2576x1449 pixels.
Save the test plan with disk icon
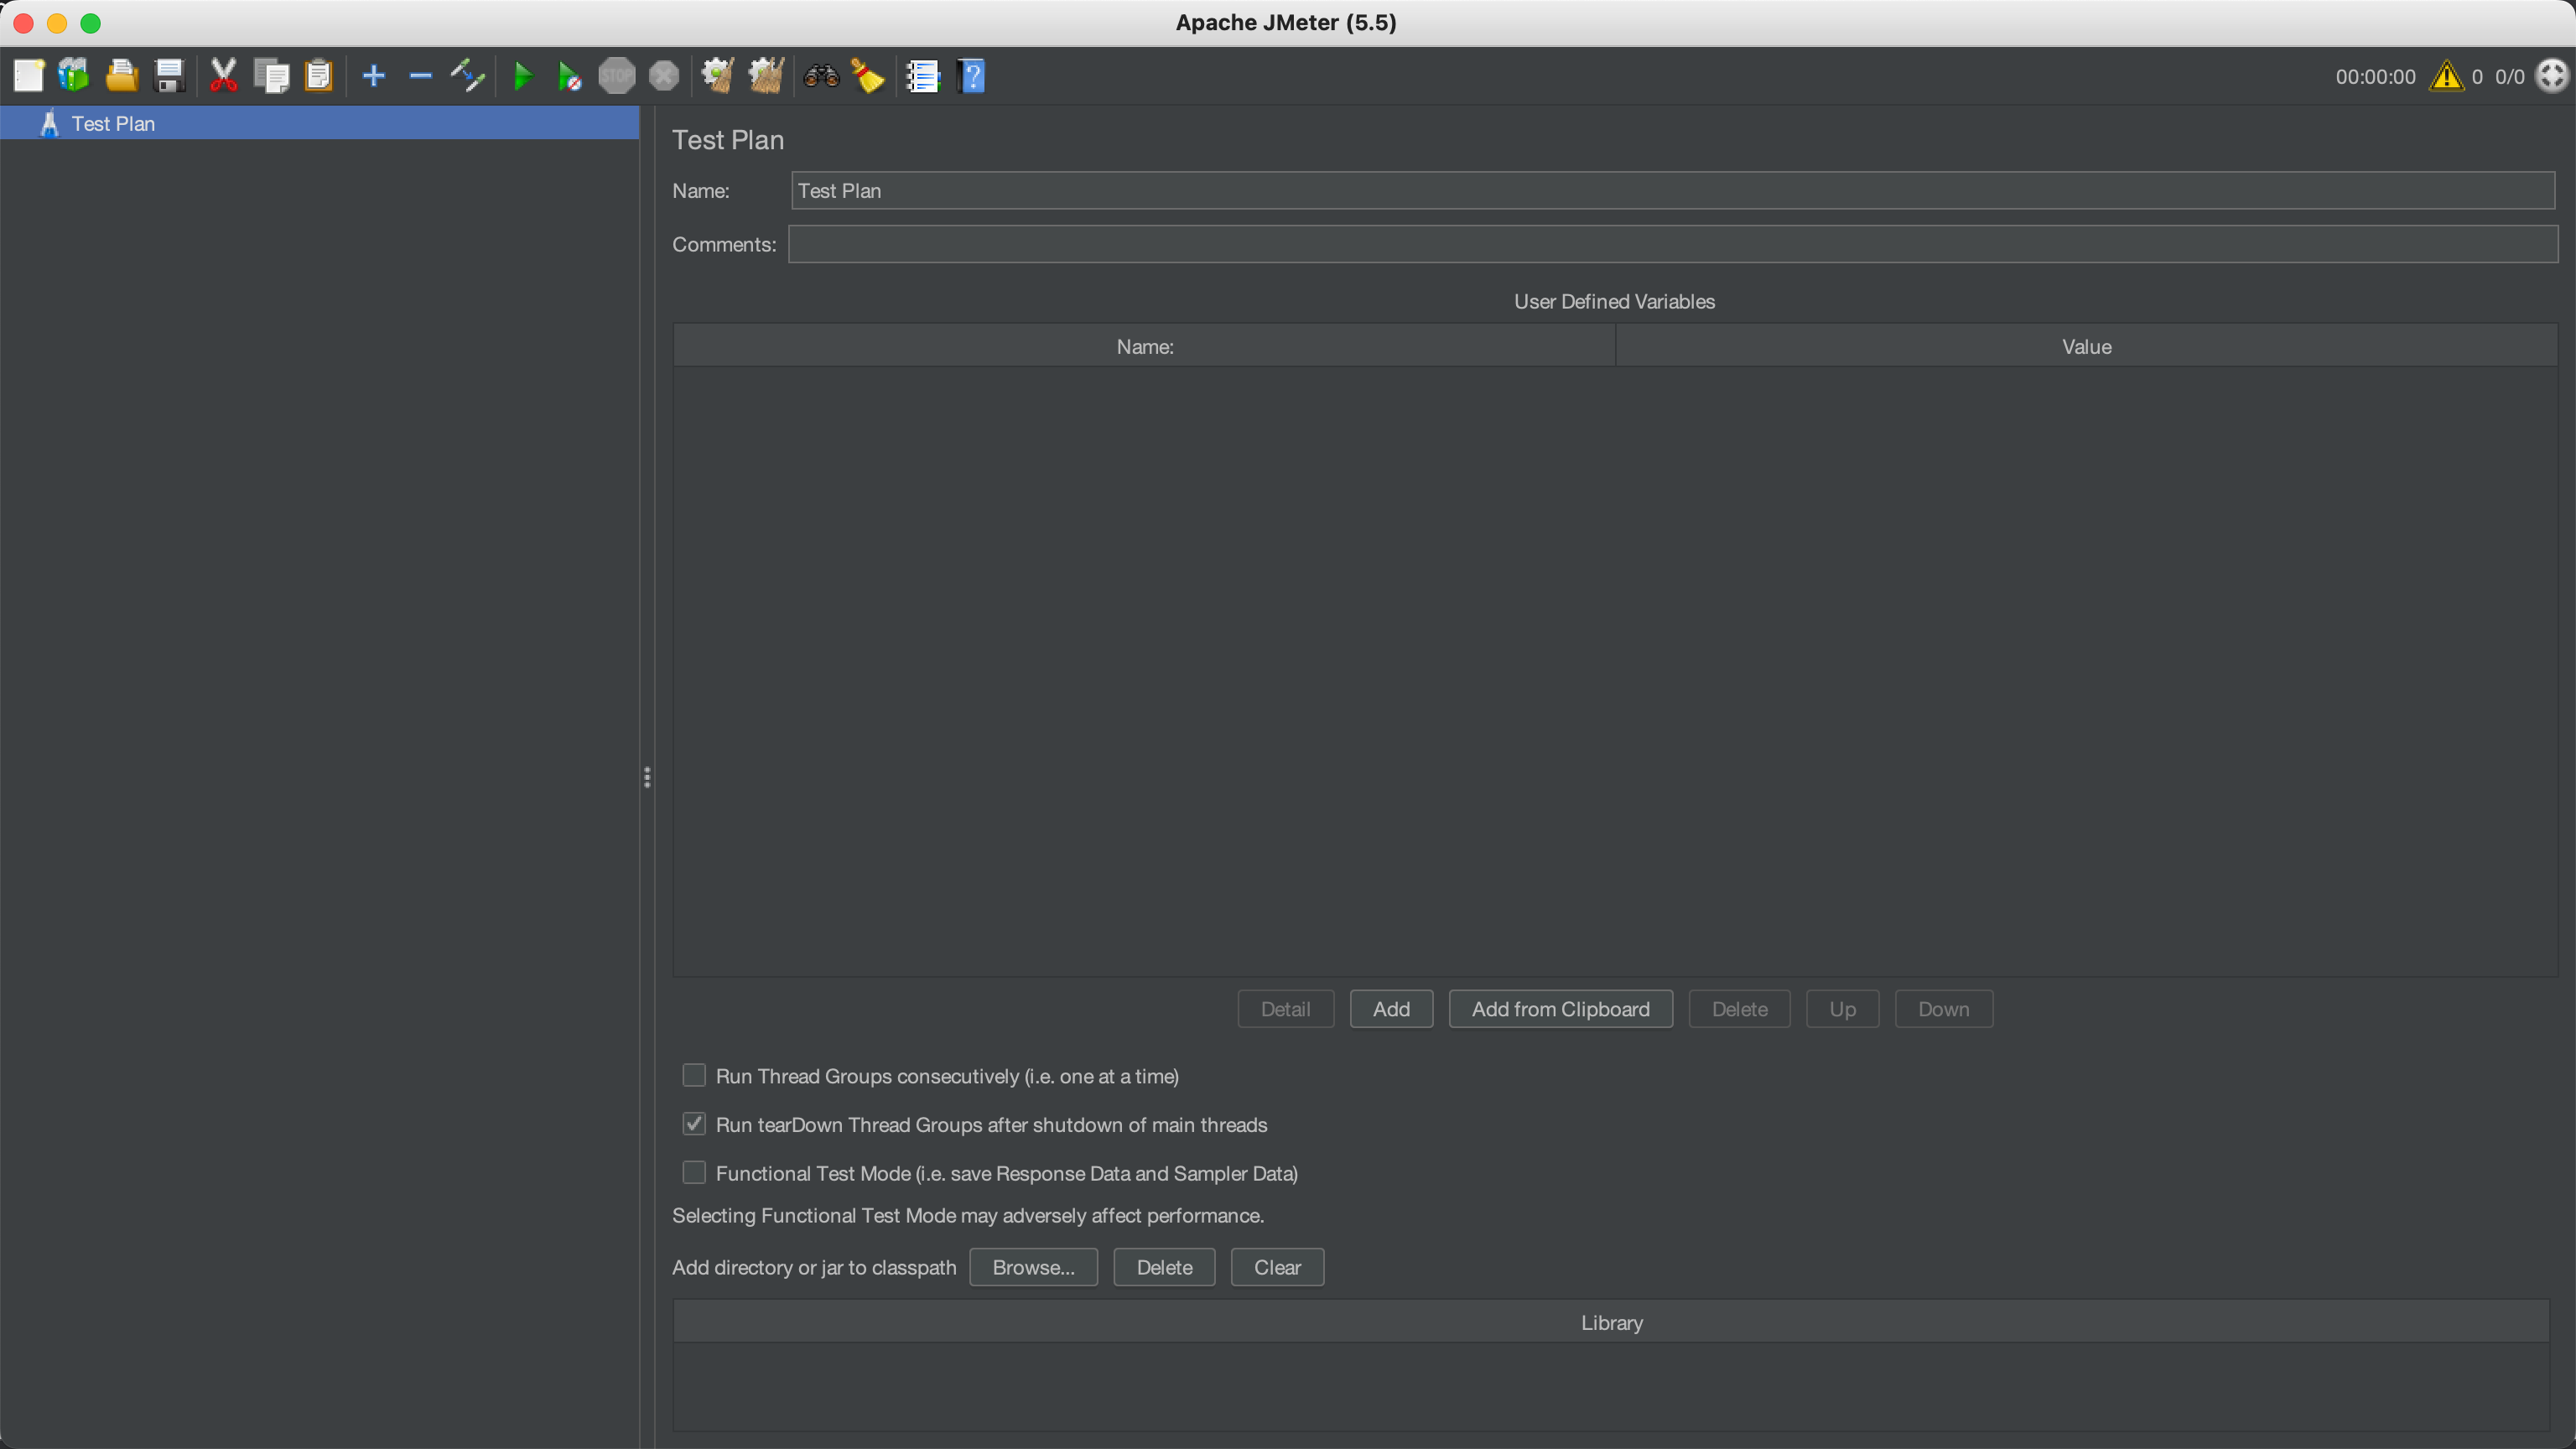coord(170,76)
